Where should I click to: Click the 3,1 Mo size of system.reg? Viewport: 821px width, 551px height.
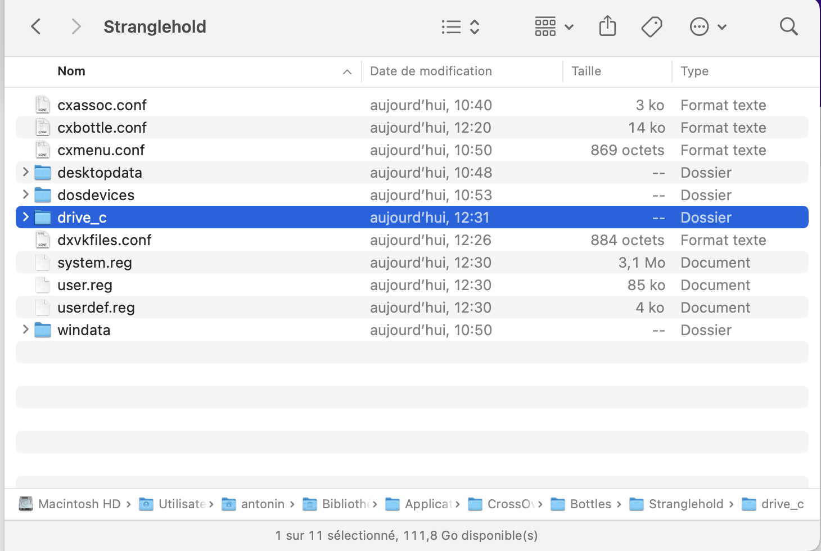(x=642, y=263)
